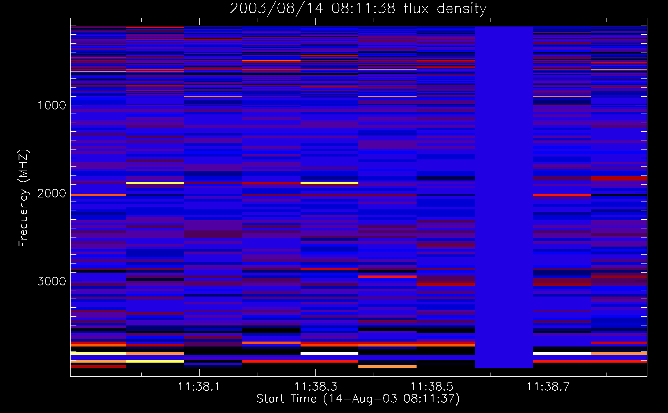Click the 'Start Time (14-Aug-03 08:11:37)' label
The width and height of the screenshot is (668, 413).
coord(358,399)
